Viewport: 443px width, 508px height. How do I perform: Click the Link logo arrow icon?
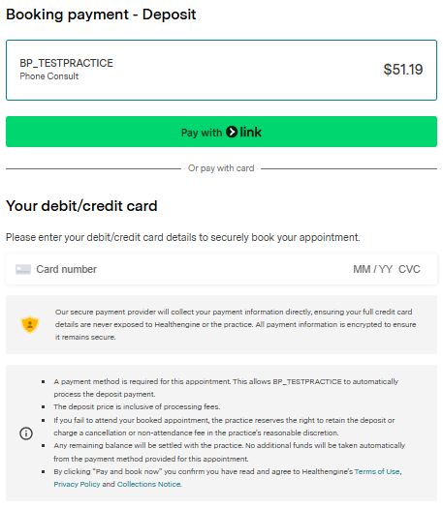click(232, 132)
